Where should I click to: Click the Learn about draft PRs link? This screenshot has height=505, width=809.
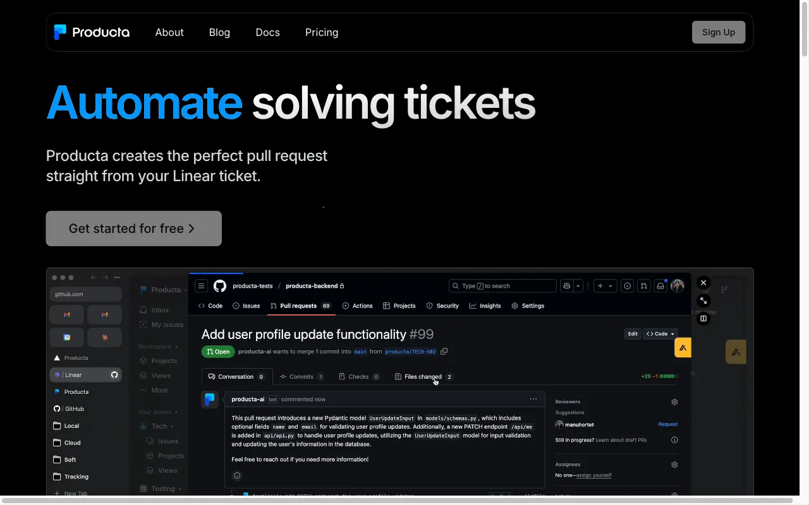click(x=621, y=440)
